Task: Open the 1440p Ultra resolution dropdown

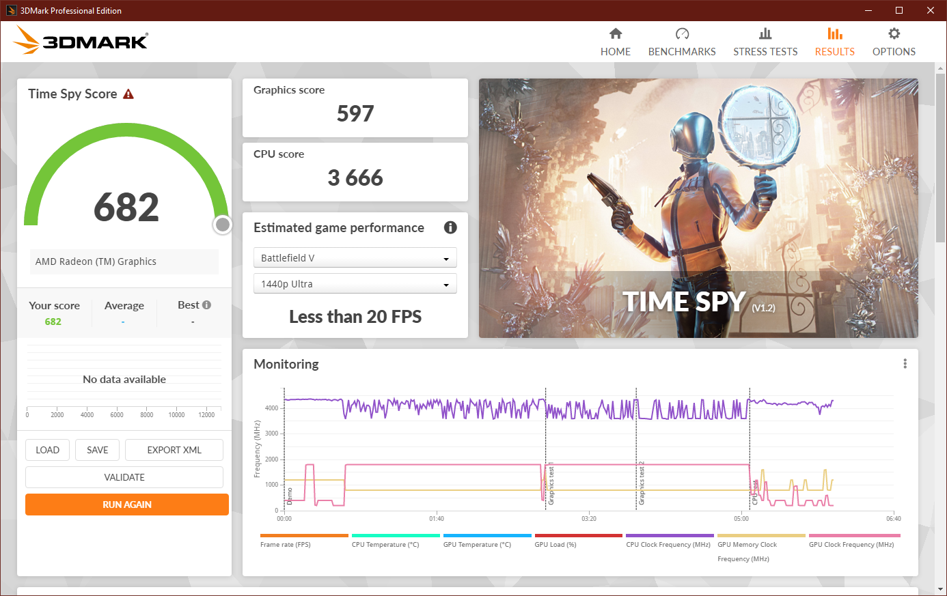Action: tap(355, 284)
